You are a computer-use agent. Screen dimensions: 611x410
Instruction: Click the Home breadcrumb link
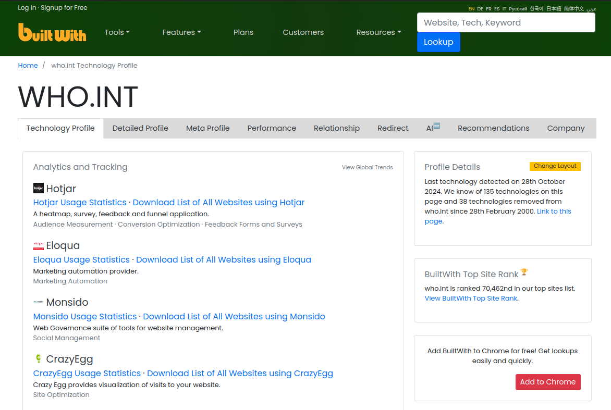pos(28,66)
